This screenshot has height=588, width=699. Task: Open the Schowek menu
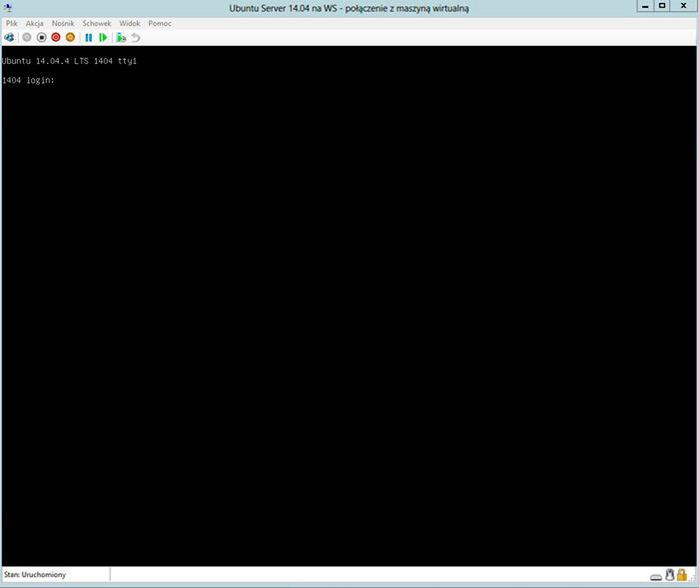tap(96, 23)
